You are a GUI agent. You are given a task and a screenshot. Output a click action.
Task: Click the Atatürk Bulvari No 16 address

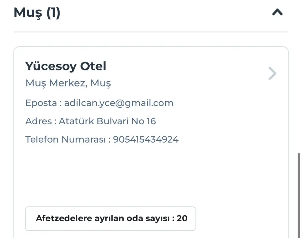[x=107, y=121]
